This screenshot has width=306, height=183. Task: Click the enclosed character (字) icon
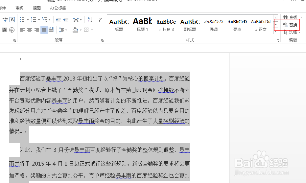click(12, 30)
